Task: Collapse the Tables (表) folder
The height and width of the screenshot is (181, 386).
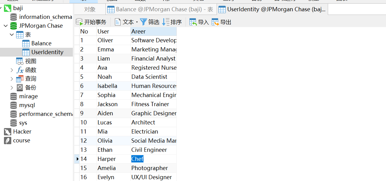Action: [x=12, y=35]
